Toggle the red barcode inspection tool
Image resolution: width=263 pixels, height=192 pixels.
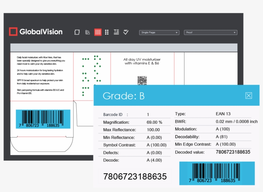98,32
